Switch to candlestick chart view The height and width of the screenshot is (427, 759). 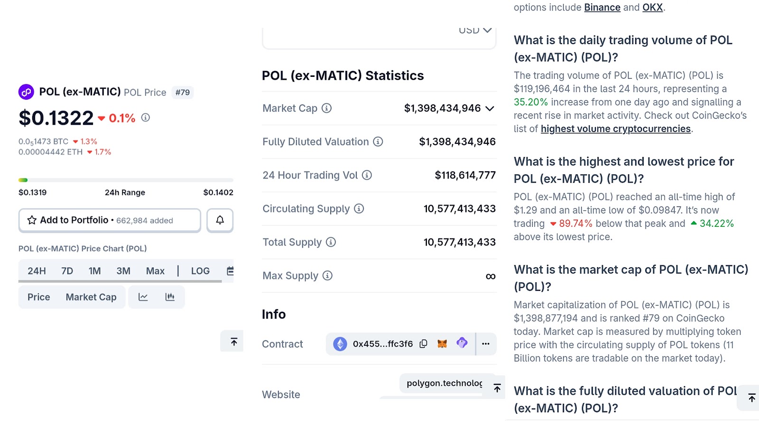click(x=170, y=297)
